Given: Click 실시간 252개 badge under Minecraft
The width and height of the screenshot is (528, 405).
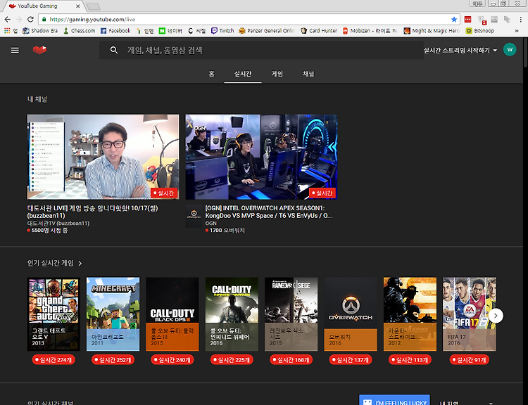Looking at the screenshot, I should click(x=113, y=360).
